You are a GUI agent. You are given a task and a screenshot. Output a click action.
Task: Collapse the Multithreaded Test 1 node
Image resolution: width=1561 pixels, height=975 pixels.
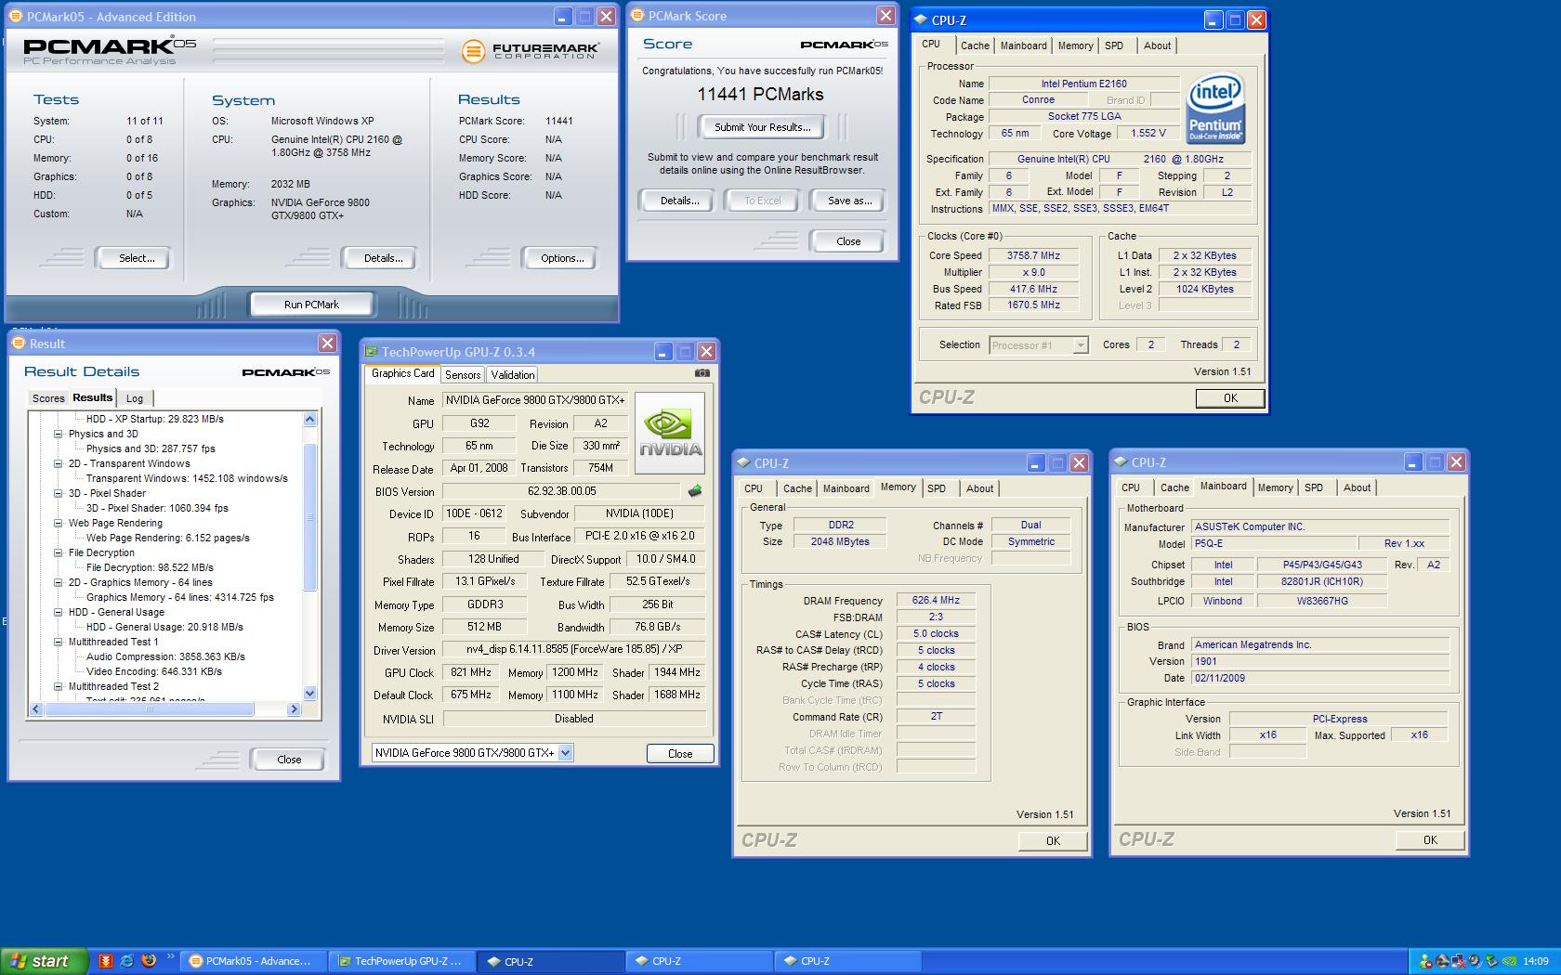tap(58, 642)
